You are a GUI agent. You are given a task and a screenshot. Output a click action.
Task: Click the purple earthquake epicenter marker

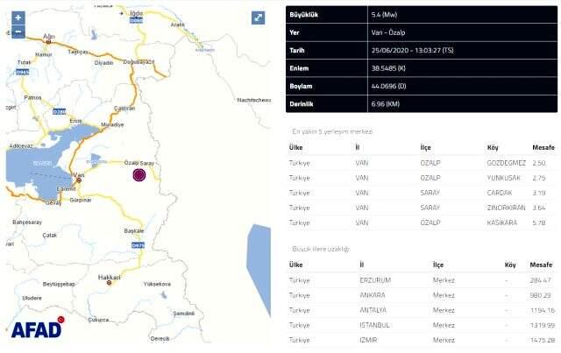pyautogui.click(x=138, y=176)
